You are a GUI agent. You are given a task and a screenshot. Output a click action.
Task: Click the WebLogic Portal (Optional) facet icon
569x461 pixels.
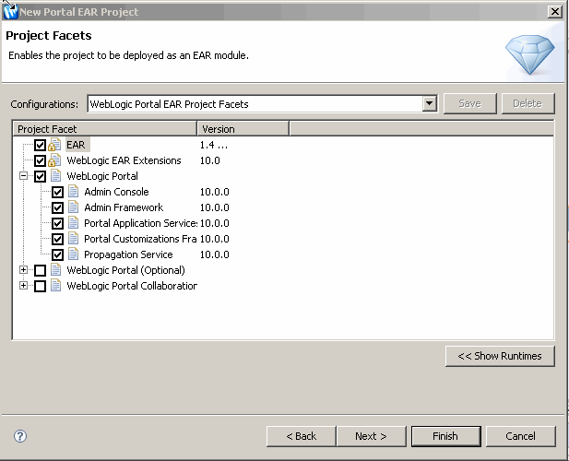(x=56, y=270)
